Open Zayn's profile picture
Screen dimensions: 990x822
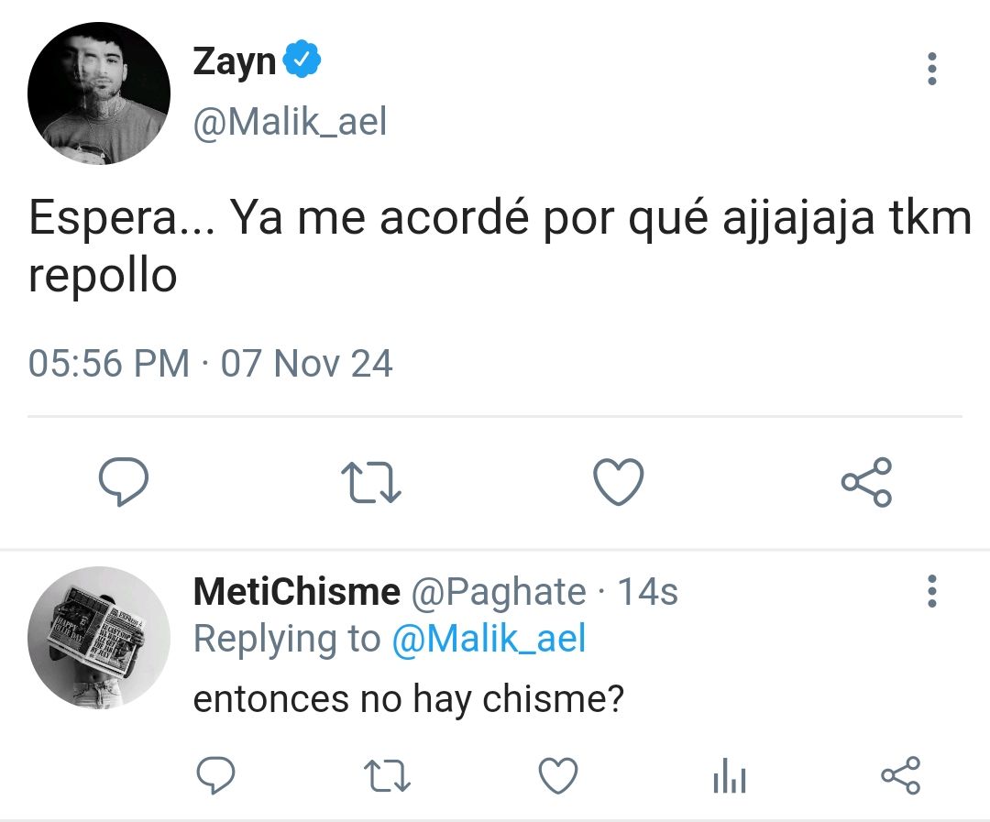(99, 93)
